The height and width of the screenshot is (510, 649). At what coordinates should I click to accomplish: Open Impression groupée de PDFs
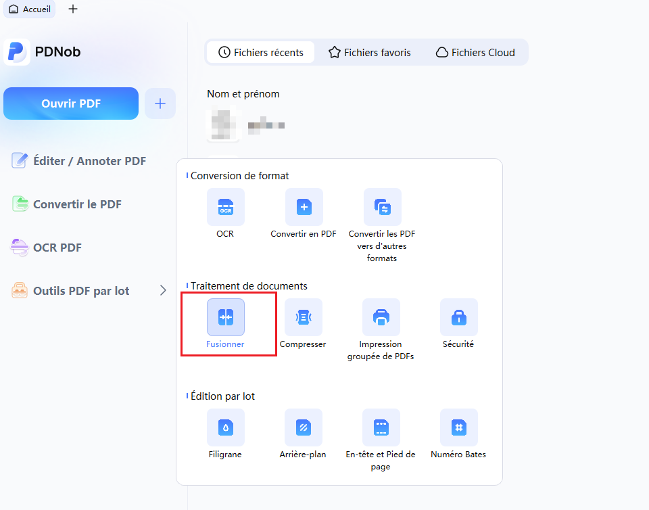[x=381, y=317]
